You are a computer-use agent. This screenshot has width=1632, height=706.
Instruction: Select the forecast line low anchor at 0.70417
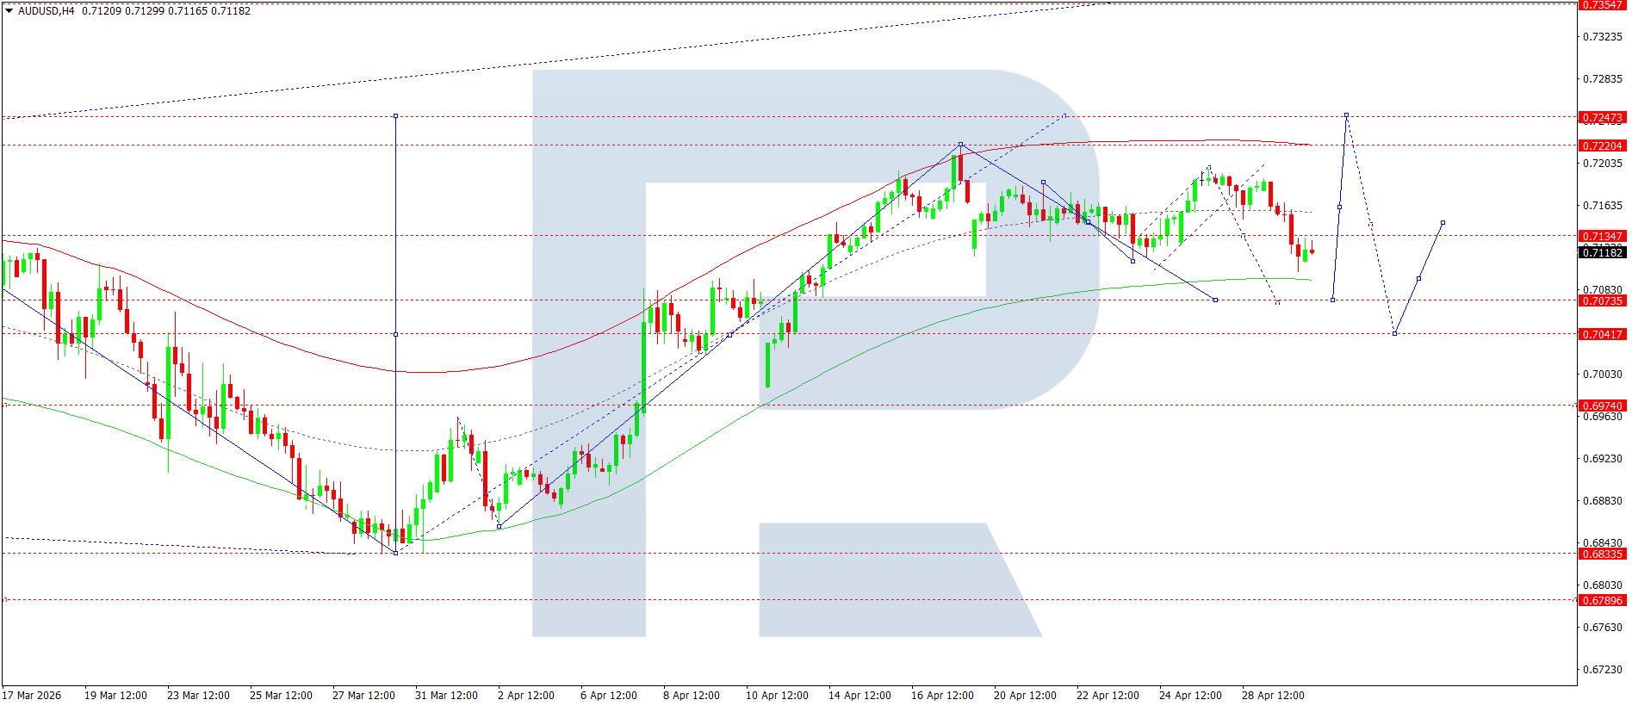(1394, 333)
